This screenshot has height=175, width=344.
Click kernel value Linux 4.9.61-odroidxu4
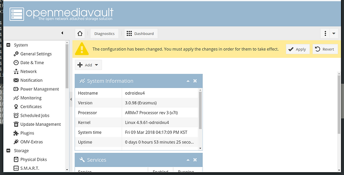(x=147, y=122)
